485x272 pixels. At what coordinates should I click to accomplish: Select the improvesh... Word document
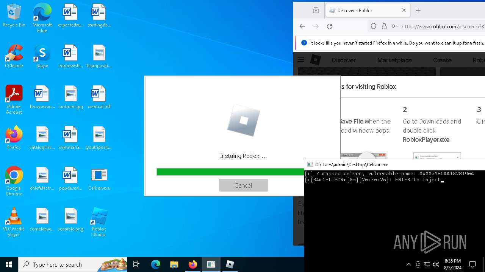point(70,57)
